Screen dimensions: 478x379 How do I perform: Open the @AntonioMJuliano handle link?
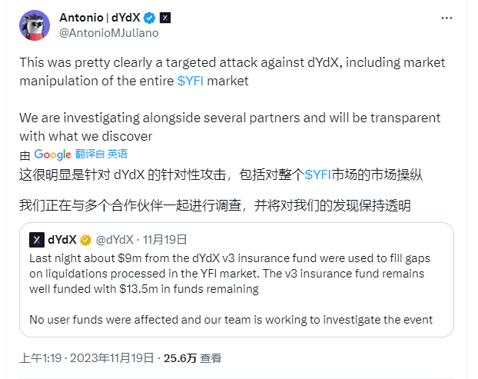point(109,33)
